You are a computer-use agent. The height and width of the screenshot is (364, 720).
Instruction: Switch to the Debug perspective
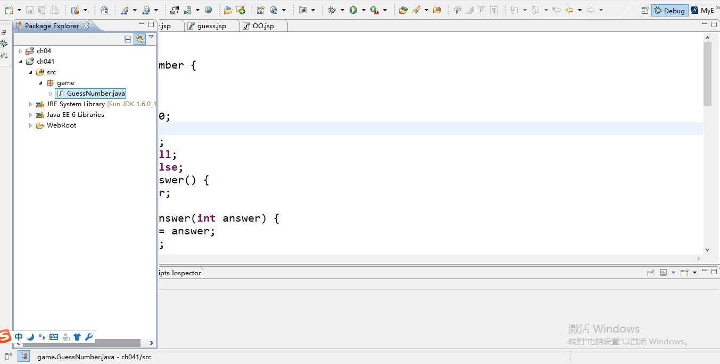tap(669, 10)
